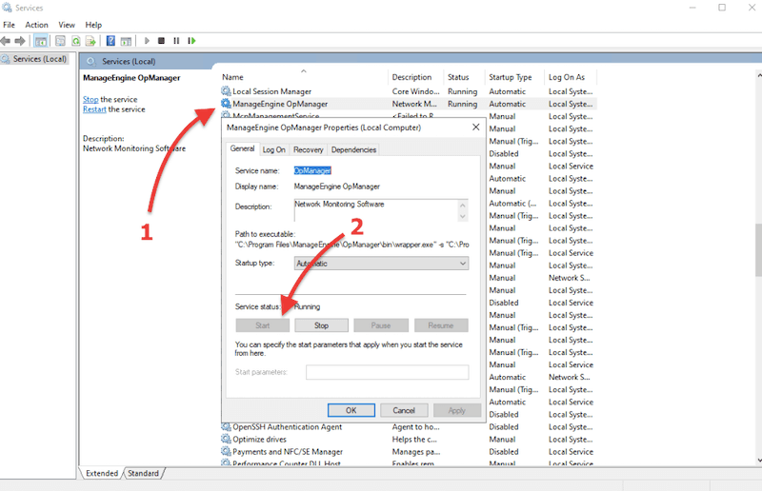Click the Pause Service toolbar icon
The width and height of the screenshot is (762, 491).
coord(176,41)
